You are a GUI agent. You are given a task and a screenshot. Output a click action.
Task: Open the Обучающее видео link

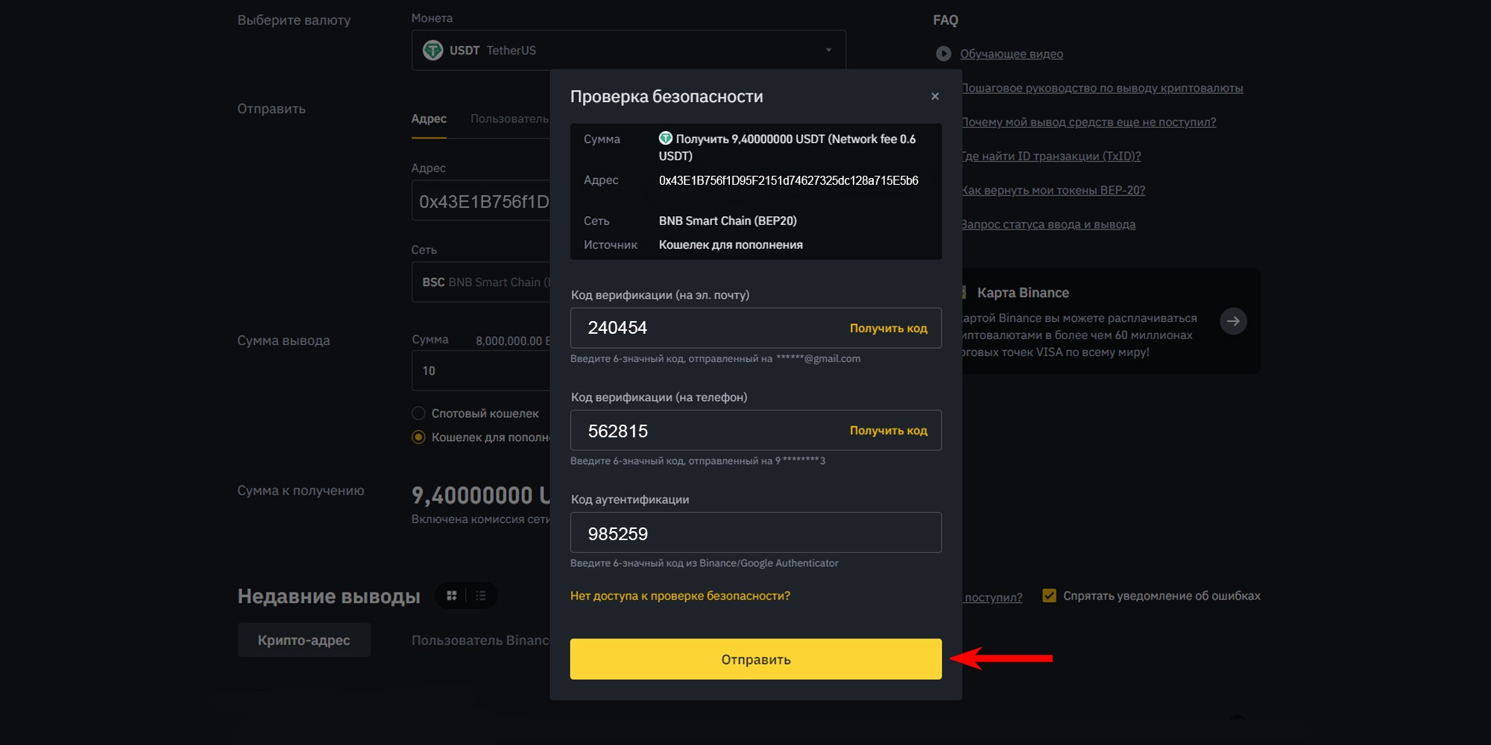[x=1012, y=54]
